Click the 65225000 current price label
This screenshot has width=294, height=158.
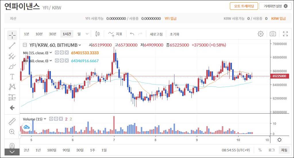[x=279, y=76]
